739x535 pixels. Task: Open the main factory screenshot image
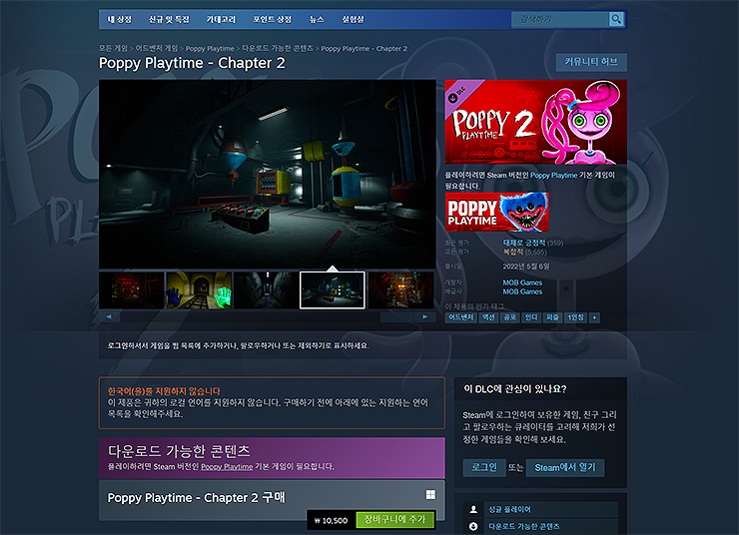268,174
